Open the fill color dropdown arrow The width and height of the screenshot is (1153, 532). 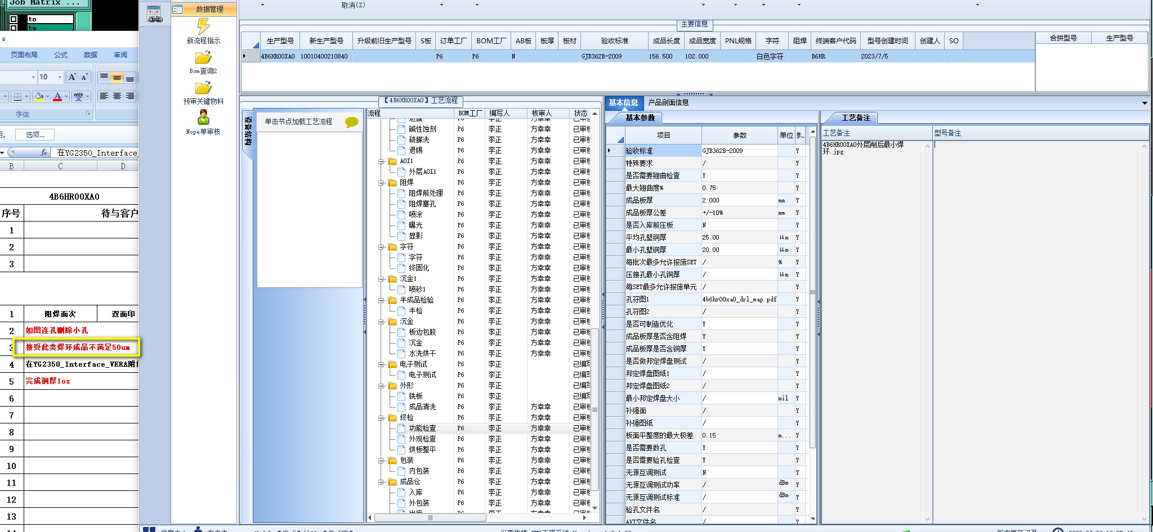47,97
